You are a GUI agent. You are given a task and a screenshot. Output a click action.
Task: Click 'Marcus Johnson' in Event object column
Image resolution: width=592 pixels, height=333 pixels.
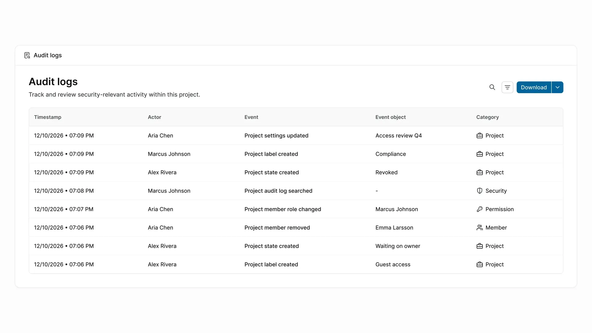tap(397, 209)
